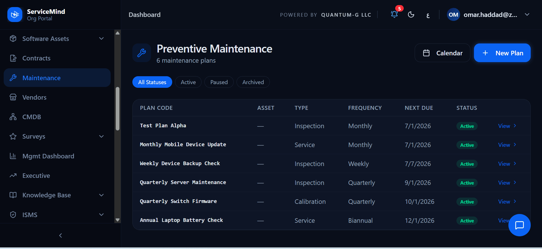Click Active badge for Test Plan Alpha
Viewport: 542px width, 249px height.
point(467,126)
